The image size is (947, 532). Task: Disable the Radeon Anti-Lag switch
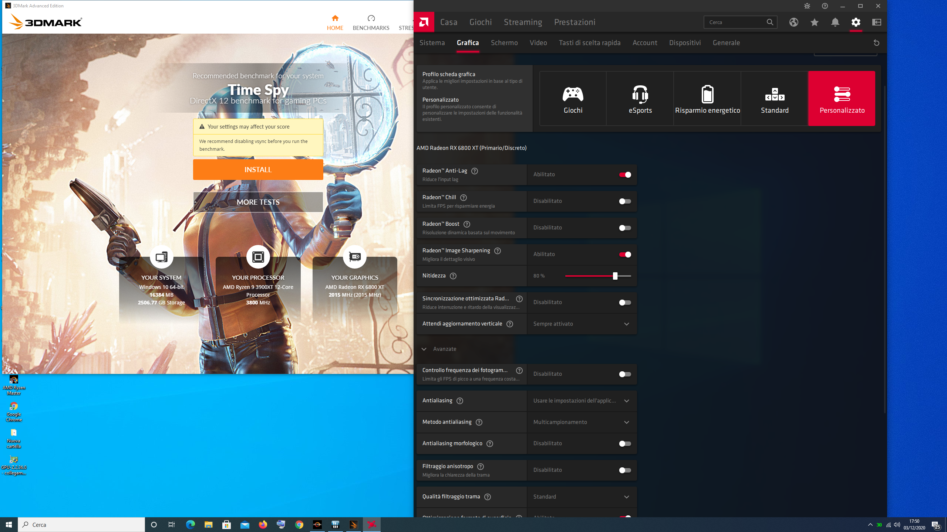[625, 175]
